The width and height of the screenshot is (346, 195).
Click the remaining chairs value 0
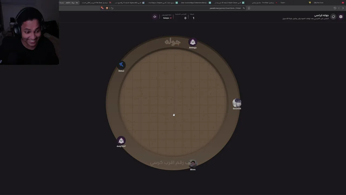coord(185,18)
